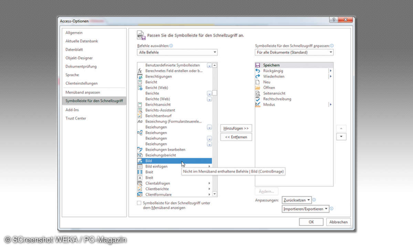Open the Datenblatt options category
Viewport: 413px width, 247px height.
coord(74,49)
